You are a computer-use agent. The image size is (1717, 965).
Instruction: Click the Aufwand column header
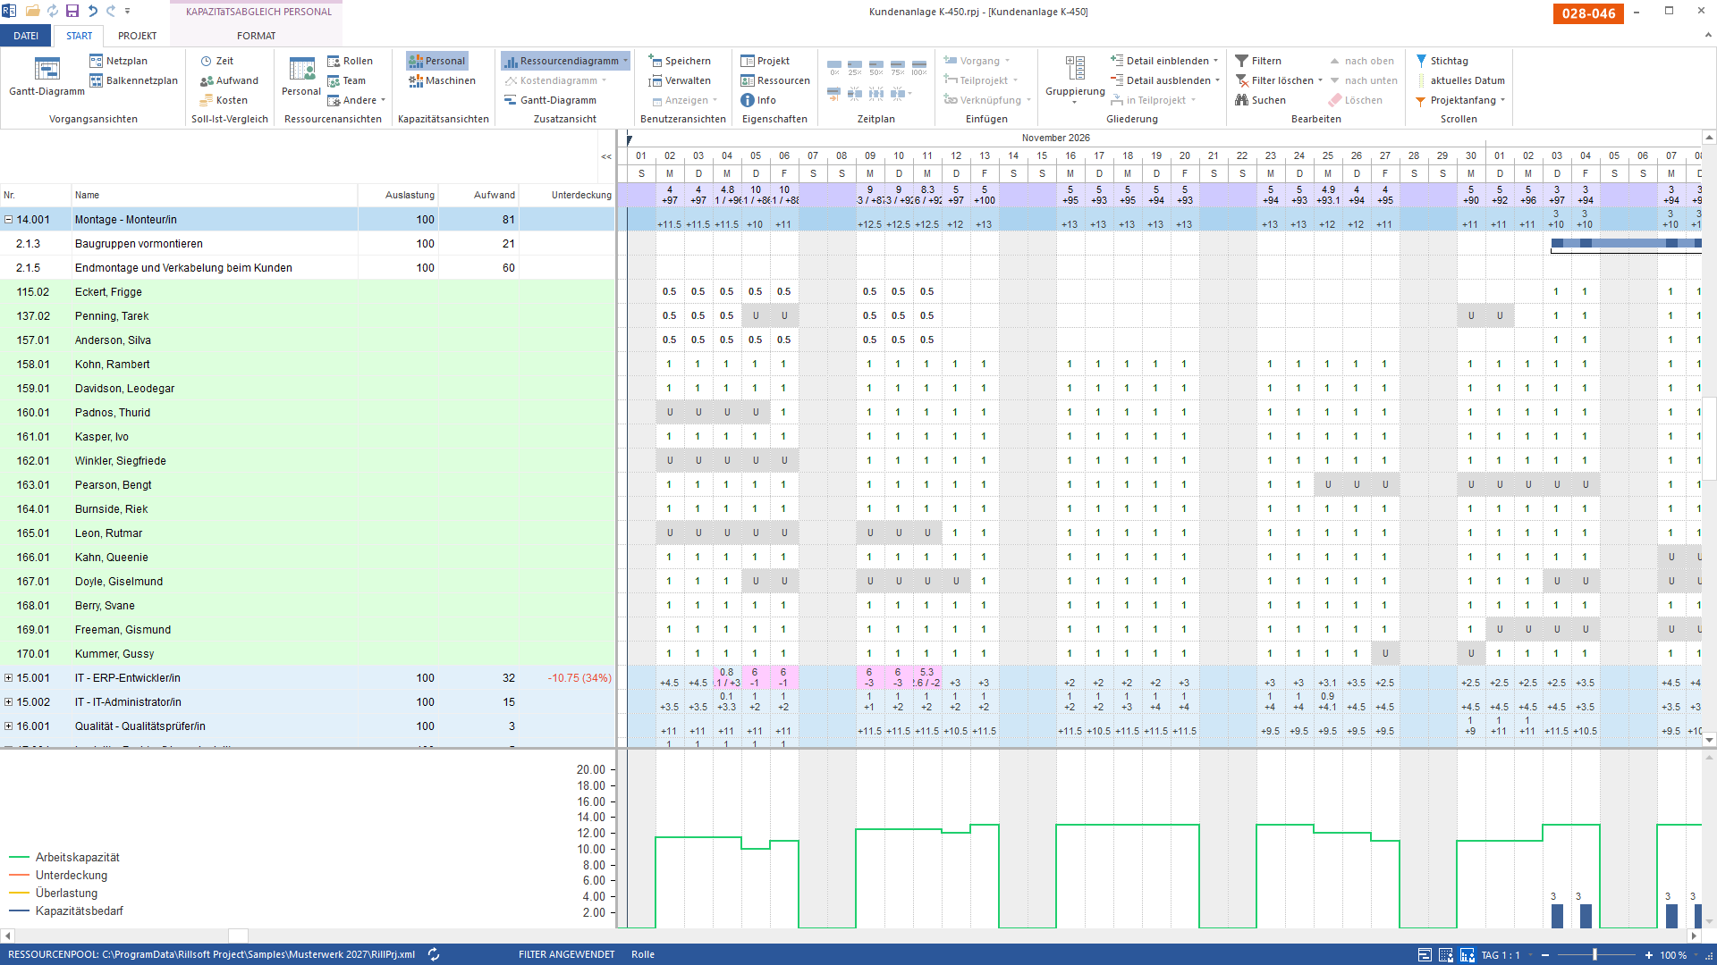click(x=478, y=195)
